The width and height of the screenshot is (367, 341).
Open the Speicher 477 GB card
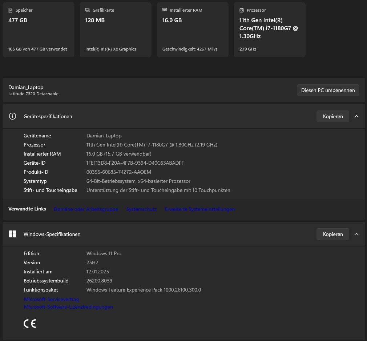[39, 30]
